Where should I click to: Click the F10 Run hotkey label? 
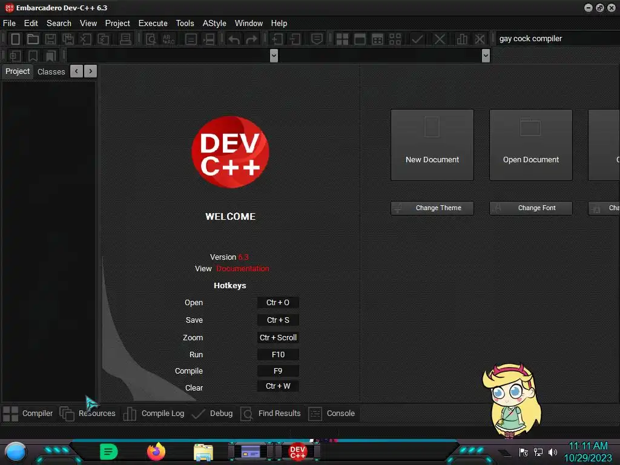277,354
